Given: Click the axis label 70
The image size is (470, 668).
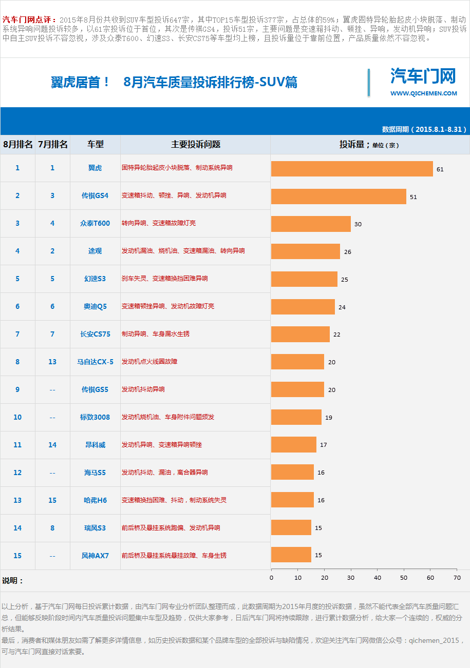Looking at the screenshot, I should pyautogui.click(x=457, y=578).
